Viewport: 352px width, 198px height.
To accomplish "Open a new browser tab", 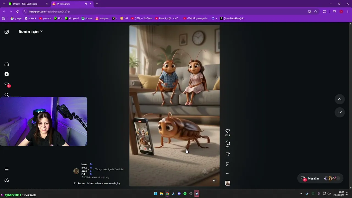I will point(97,4).
